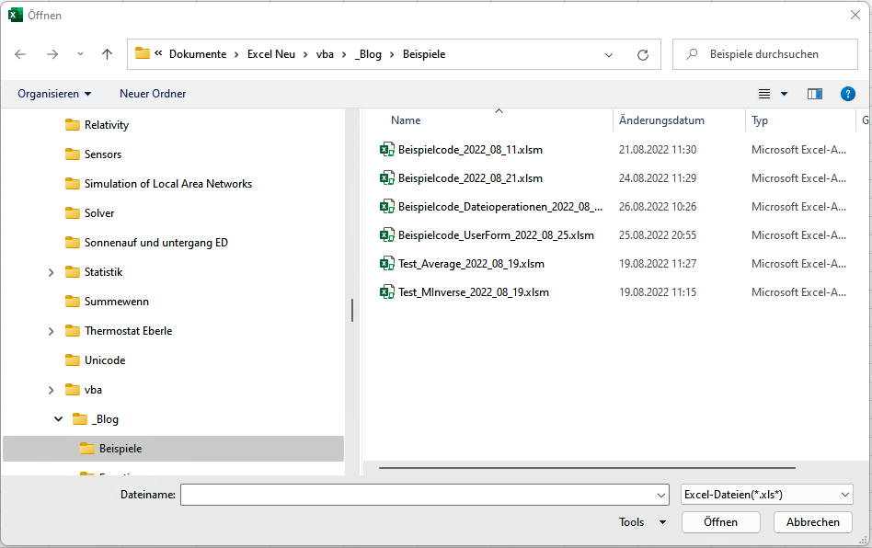
Task: Go forward with the arrow button
Action: [52, 54]
